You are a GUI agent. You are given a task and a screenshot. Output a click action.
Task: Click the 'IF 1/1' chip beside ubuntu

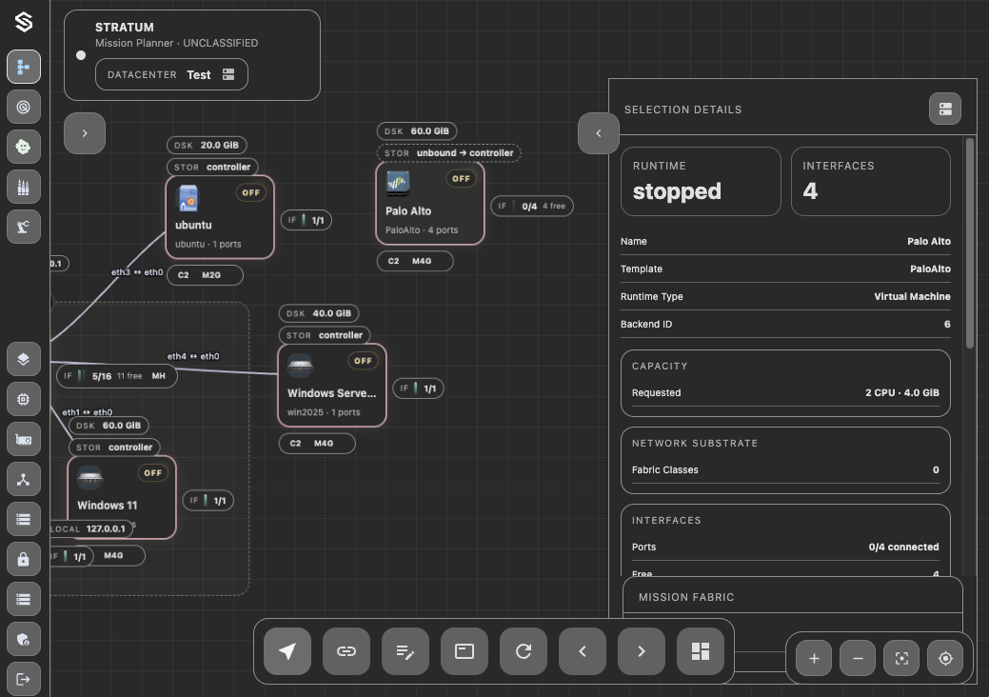pyautogui.click(x=307, y=220)
